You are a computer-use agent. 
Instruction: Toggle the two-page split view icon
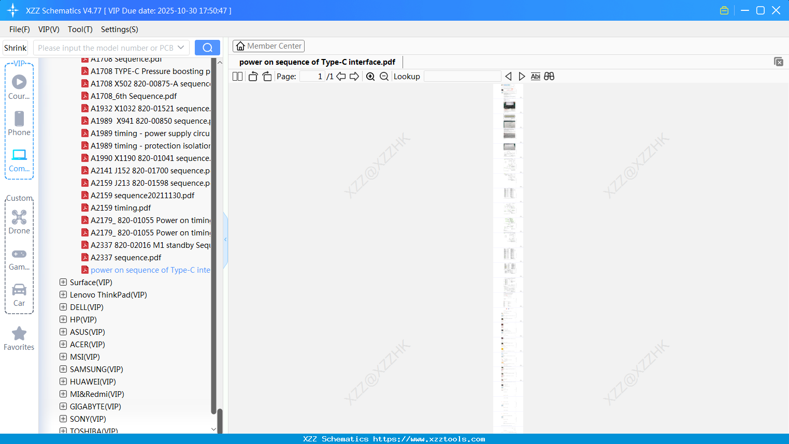click(x=237, y=77)
